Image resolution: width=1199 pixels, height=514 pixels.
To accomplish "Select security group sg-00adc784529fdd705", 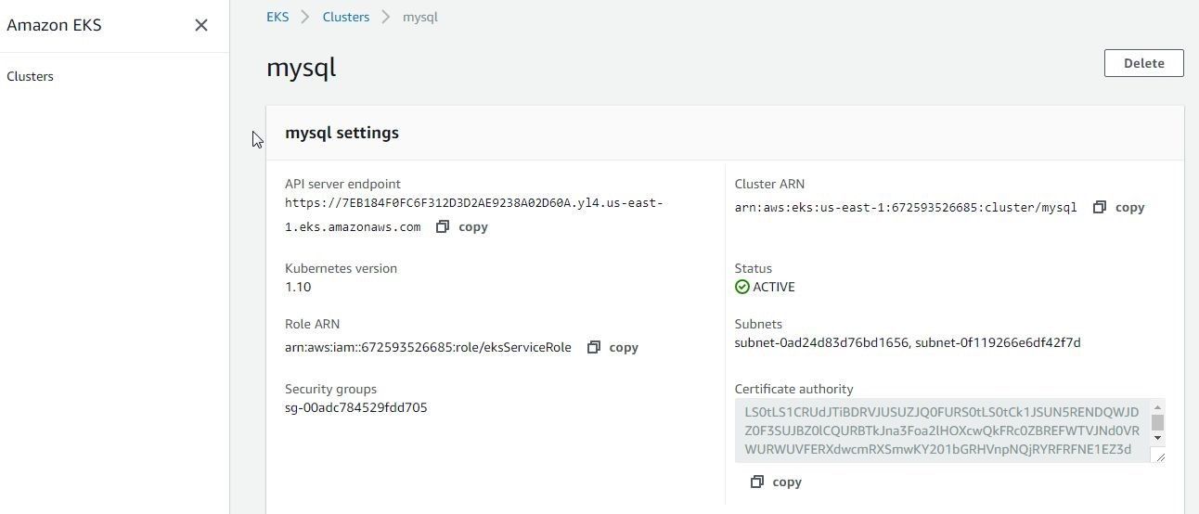I will pyautogui.click(x=356, y=407).
